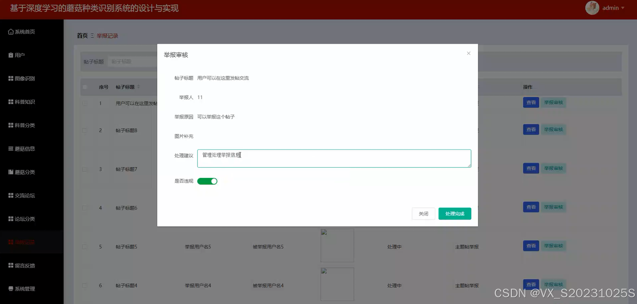Click 举报审核 button for 帖子标题6

pos(553,207)
